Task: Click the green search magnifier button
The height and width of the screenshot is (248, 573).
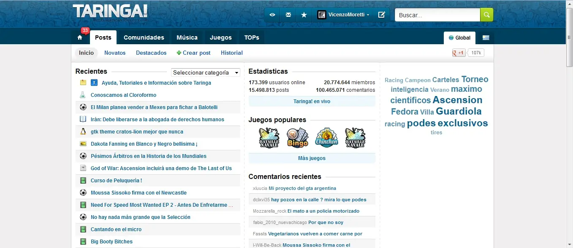Action: (x=486, y=15)
